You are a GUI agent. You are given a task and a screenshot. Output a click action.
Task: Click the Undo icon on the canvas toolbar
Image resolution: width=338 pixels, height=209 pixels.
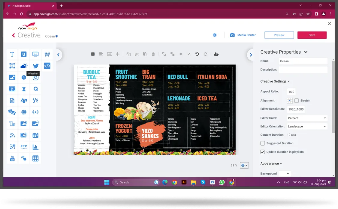[x=197, y=54]
